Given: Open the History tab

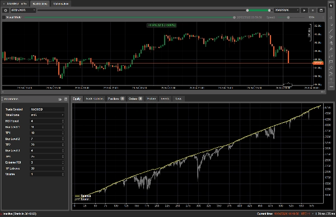Looking at the screenshot, I should tap(151, 99).
